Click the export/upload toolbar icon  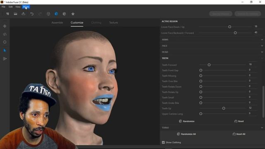[x=23, y=14]
